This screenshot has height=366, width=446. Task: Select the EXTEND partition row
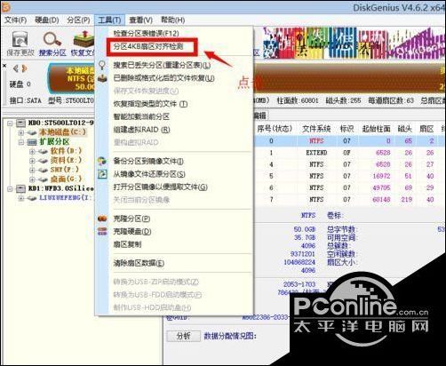(349, 153)
